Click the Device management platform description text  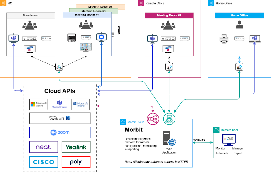(140, 144)
